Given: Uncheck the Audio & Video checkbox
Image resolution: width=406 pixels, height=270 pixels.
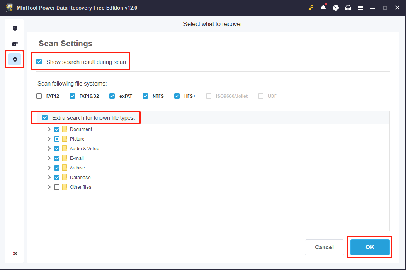Looking at the screenshot, I should pos(57,149).
